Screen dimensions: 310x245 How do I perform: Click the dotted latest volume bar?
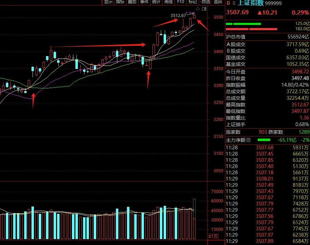[x=194, y=209]
